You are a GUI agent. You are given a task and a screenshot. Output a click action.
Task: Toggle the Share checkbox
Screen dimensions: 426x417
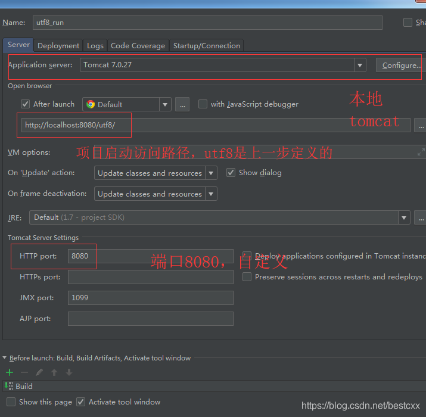click(408, 23)
